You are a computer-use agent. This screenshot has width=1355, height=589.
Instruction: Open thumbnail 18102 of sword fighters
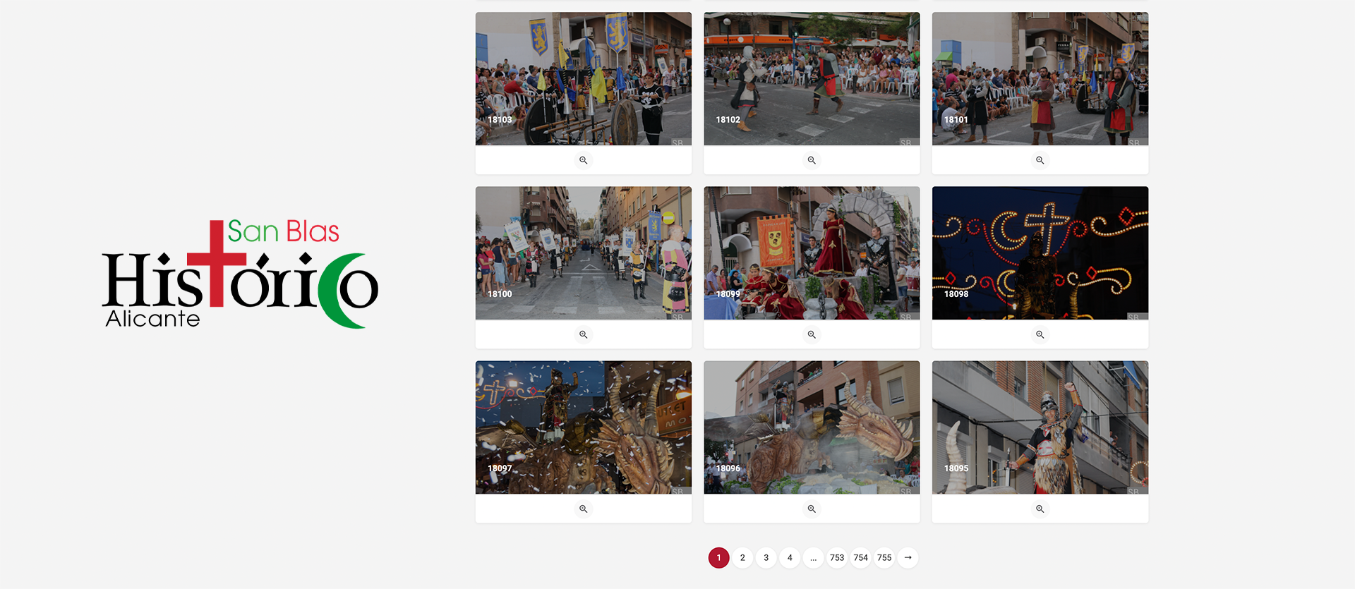[x=812, y=78]
